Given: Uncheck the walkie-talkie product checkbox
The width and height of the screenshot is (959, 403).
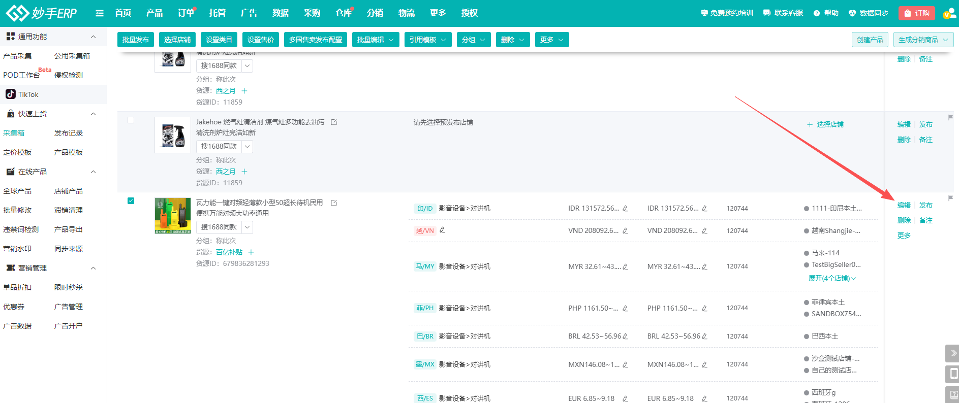Looking at the screenshot, I should 131,201.
